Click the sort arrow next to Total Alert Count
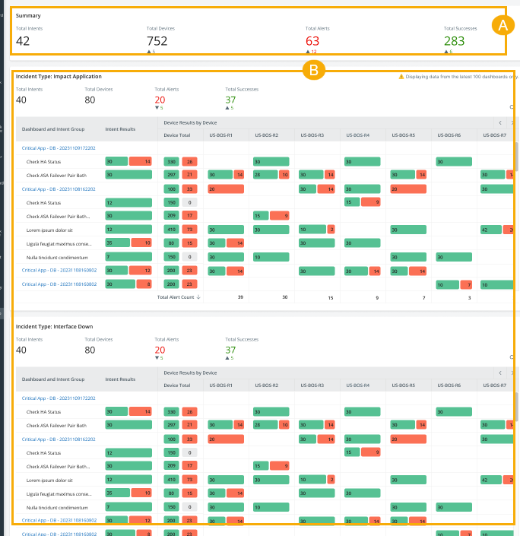This screenshot has width=520, height=536. point(198,297)
